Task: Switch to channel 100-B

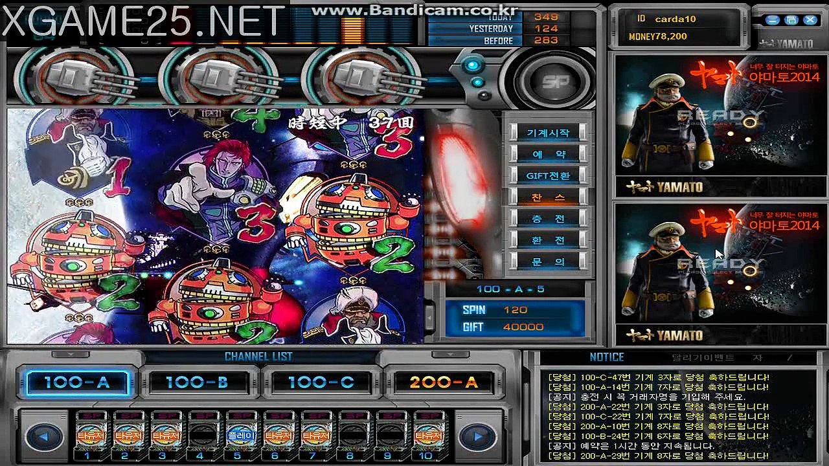Action: (197, 383)
